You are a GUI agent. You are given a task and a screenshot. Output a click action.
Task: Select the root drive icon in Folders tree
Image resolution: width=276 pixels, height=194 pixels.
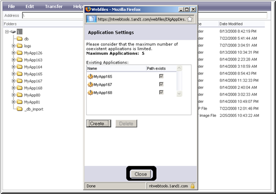point(13,32)
